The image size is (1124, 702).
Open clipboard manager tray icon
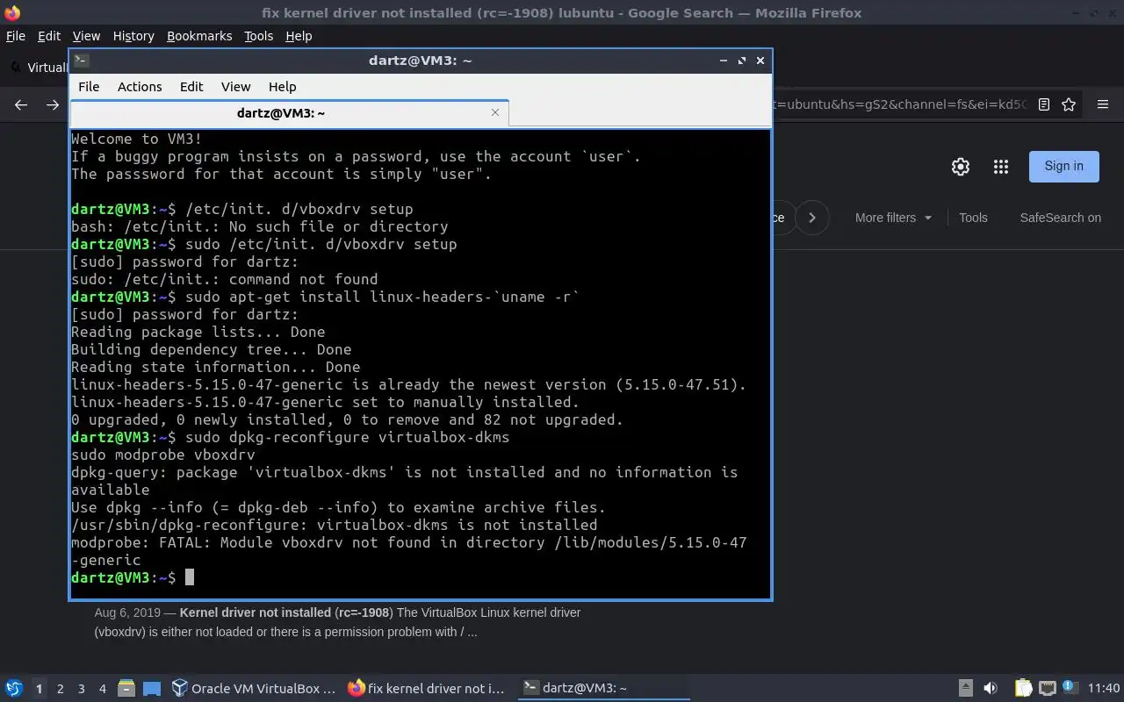(1024, 688)
